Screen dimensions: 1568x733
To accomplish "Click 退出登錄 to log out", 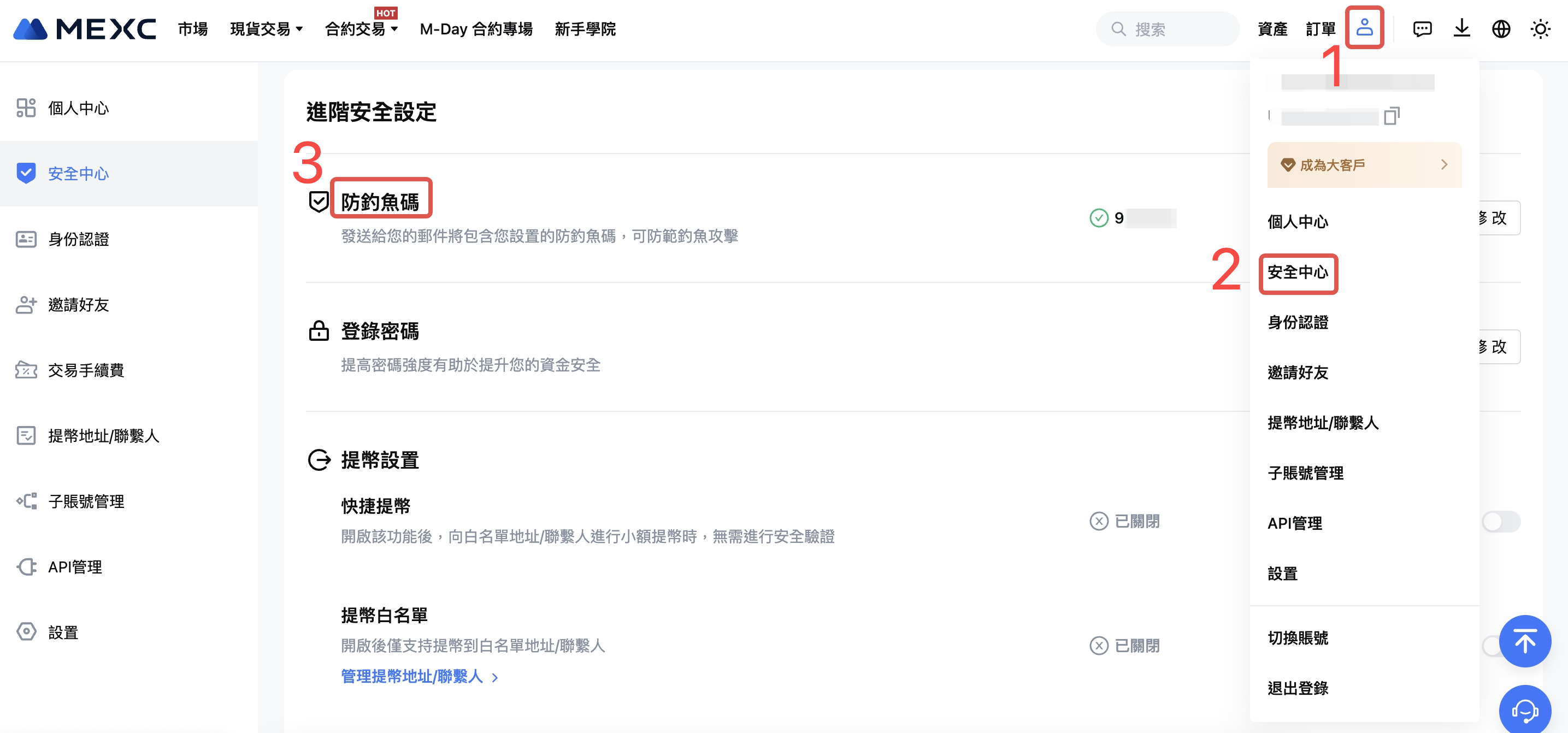I will click(1298, 688).
